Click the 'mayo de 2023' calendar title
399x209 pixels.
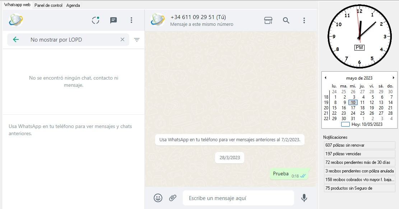pyautogui.click(x=359, y=78)
